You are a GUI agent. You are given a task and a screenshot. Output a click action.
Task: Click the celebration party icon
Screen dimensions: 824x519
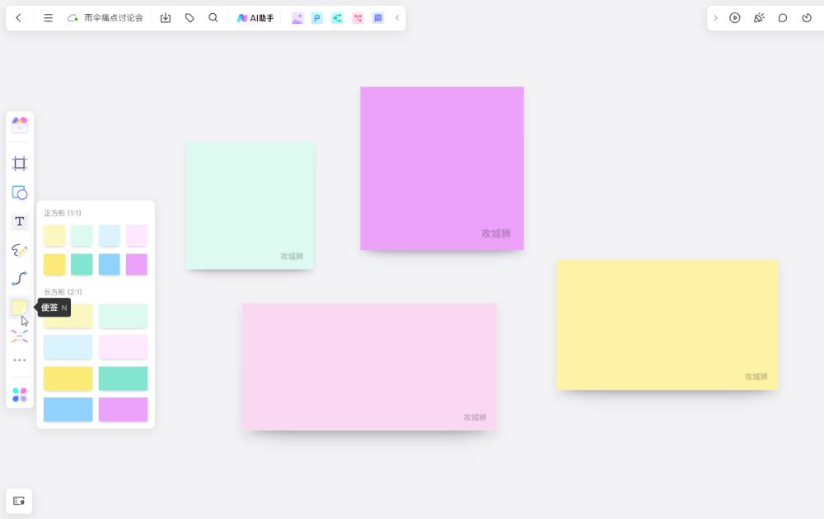[x=759, y=18]
